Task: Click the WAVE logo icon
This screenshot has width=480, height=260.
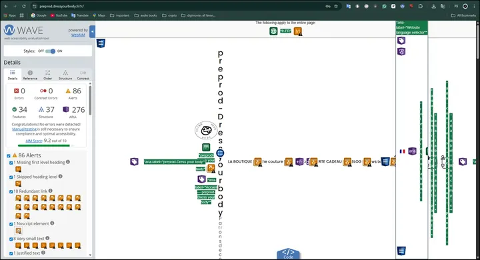Action: click(9, 30)
